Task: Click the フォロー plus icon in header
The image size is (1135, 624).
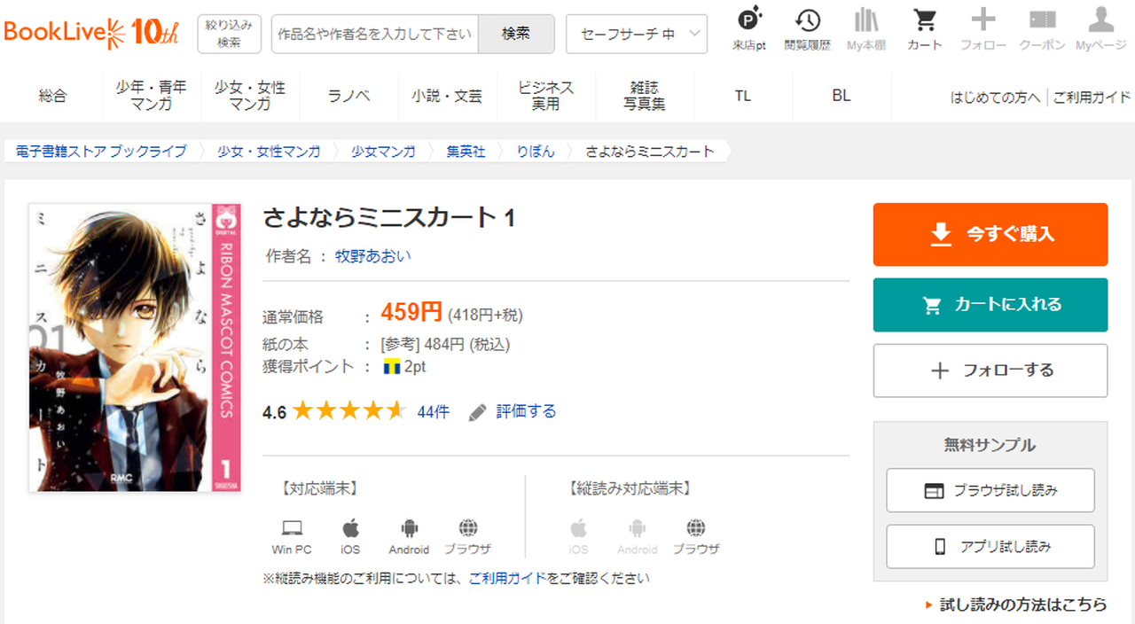Action: (982, 28)
